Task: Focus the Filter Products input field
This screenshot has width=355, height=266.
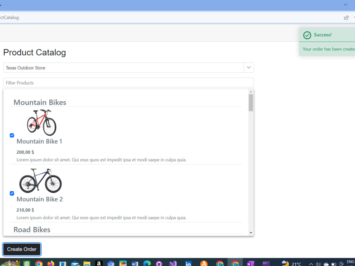Action: [x=129, y=83]
